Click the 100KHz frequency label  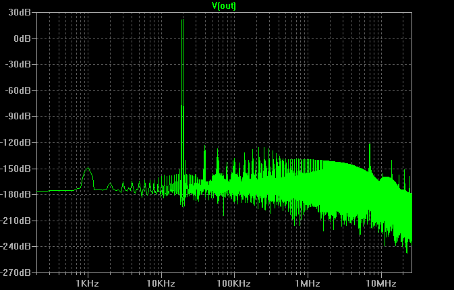point(234,283)
